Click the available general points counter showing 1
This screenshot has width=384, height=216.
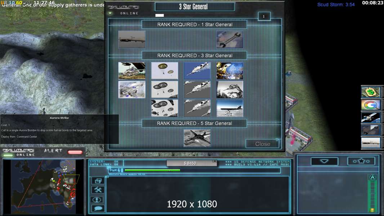[x=264, y=17]
